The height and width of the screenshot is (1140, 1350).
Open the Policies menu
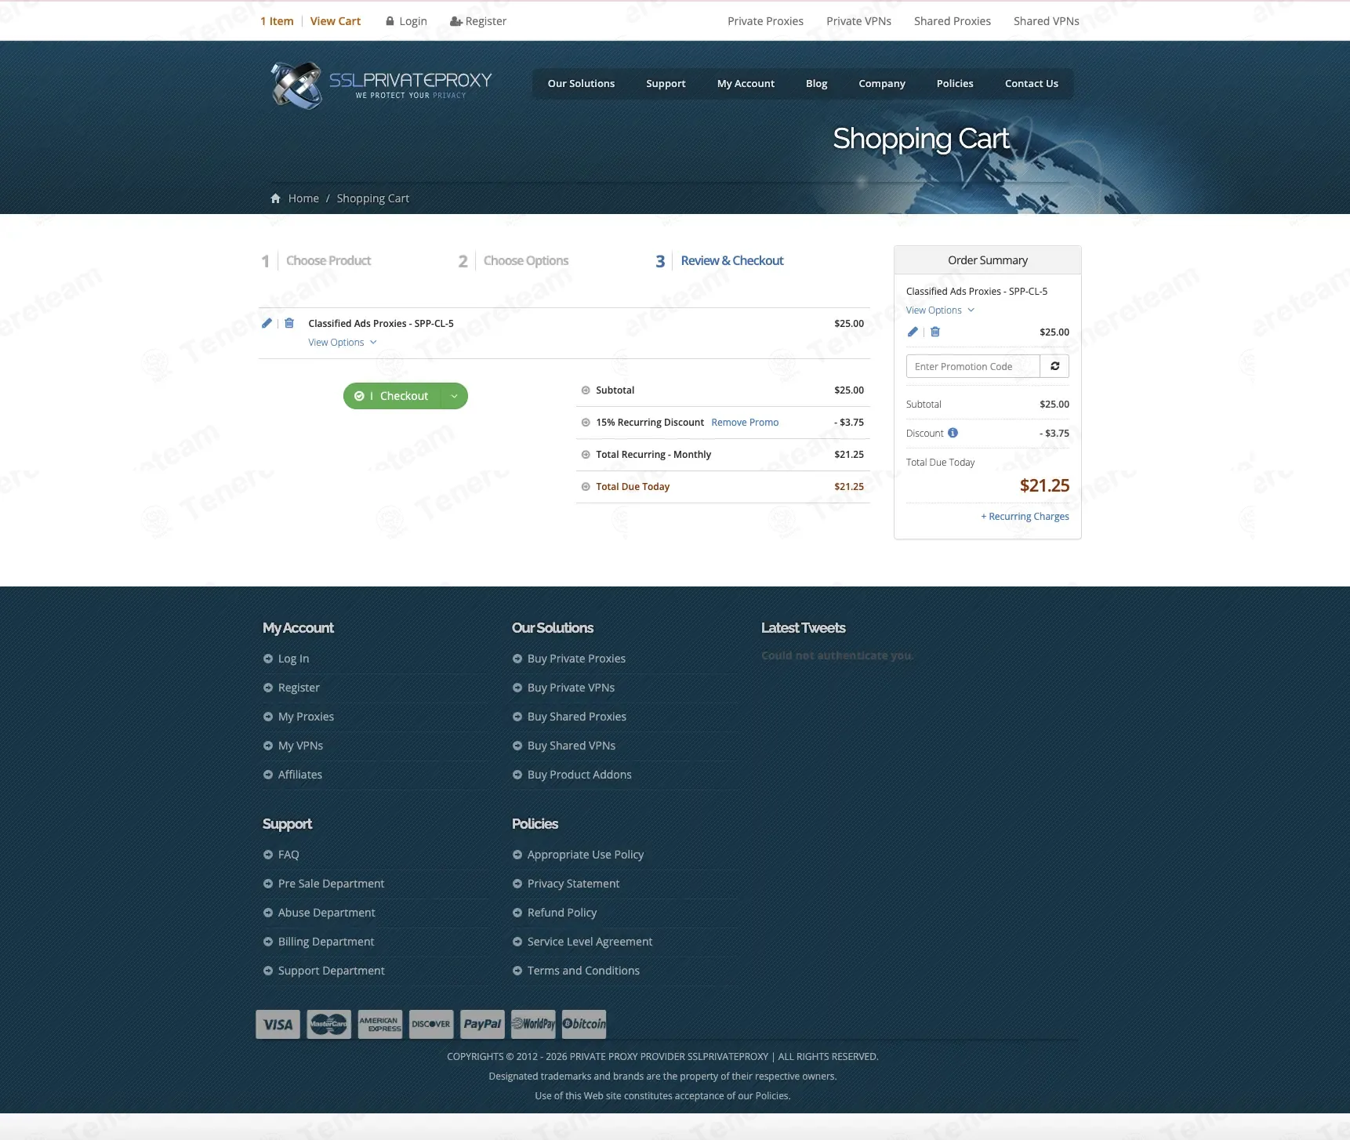click(x=955, y=84)
